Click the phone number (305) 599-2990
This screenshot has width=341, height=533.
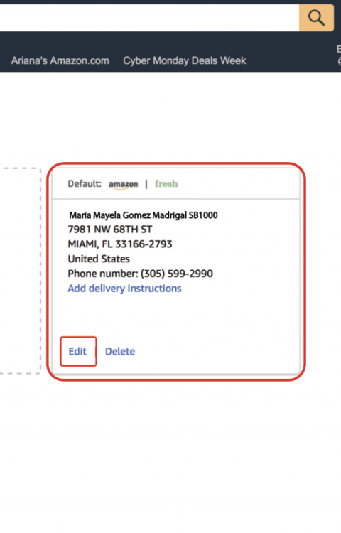(x=177, y=274)
